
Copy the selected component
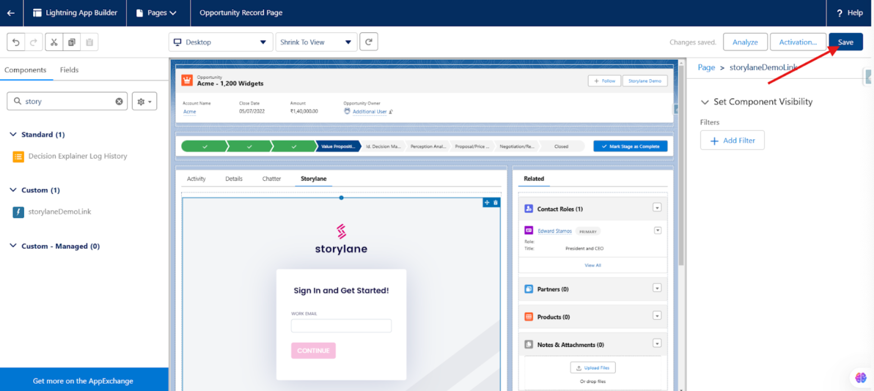(72, 42)
